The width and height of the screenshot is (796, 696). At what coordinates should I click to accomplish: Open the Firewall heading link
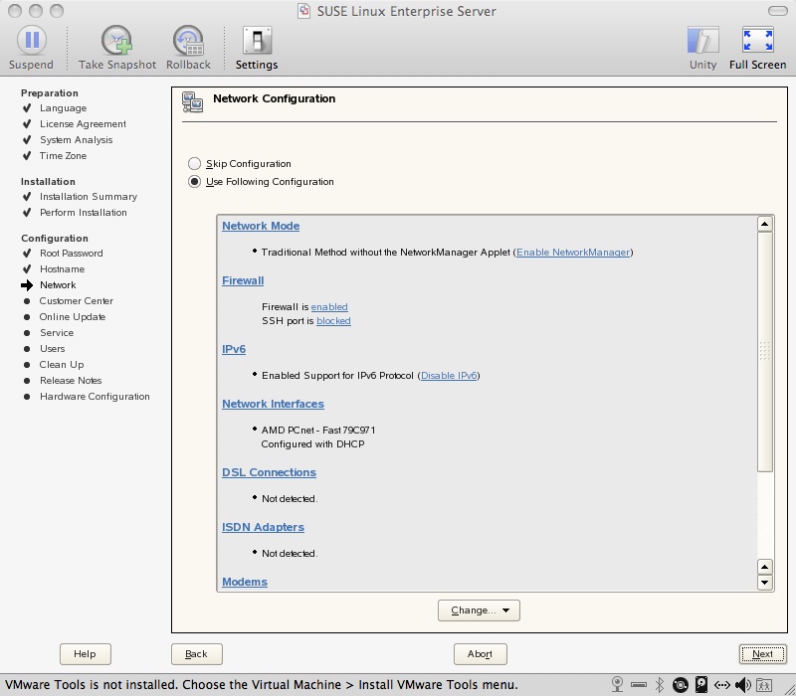(x=243, y=280)
